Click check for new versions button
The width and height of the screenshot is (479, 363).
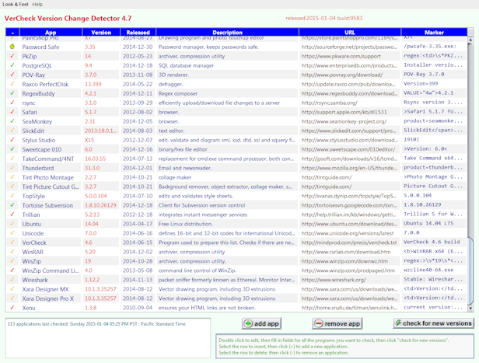click(432, 323)
